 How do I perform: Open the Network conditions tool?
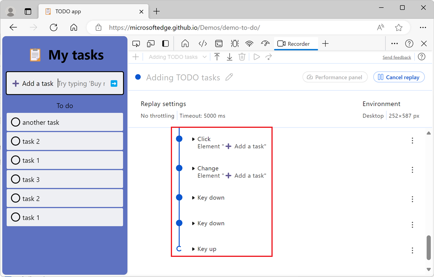pyautogui.click(x=249, y=43)
